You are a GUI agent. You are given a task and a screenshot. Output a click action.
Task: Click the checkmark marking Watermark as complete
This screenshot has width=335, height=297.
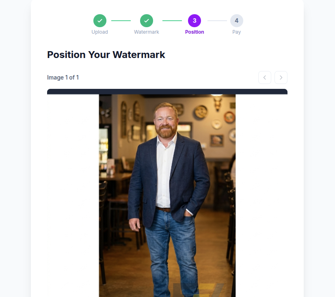pyautogui.click(x=147, y=20)
